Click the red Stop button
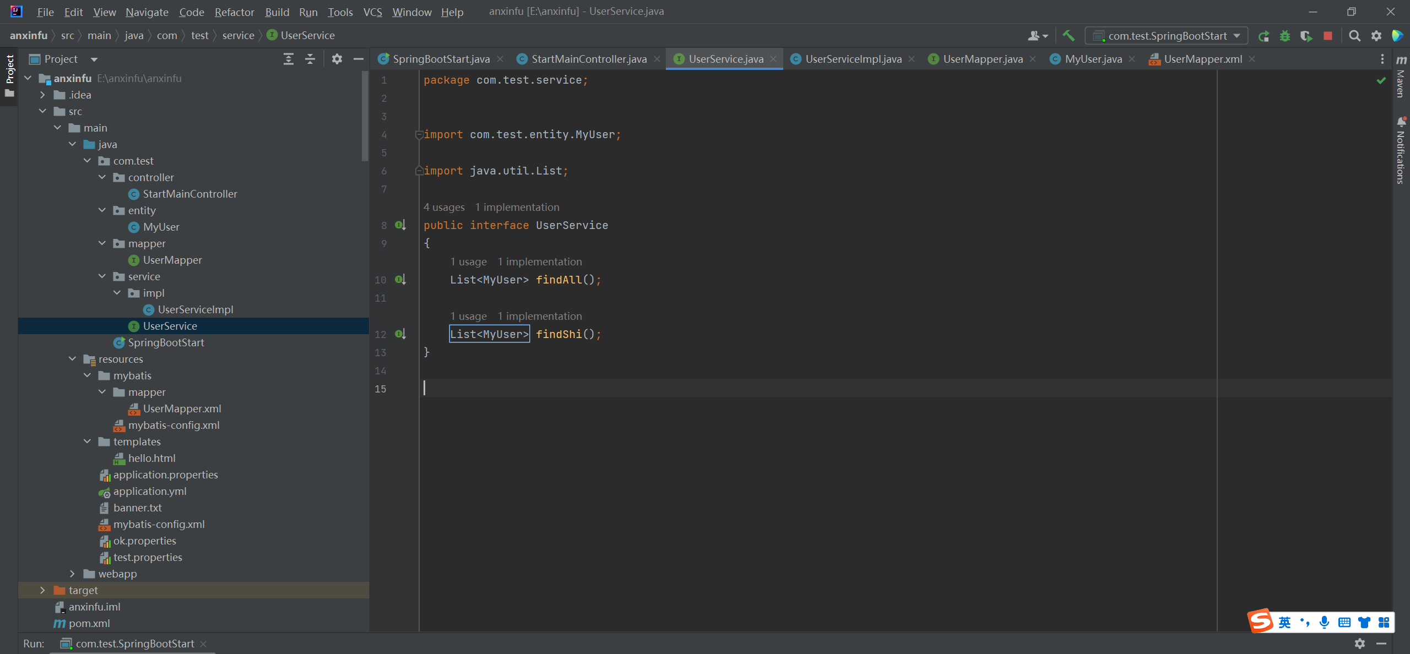Screen dimensions: 1410x654 [1328, 36]
